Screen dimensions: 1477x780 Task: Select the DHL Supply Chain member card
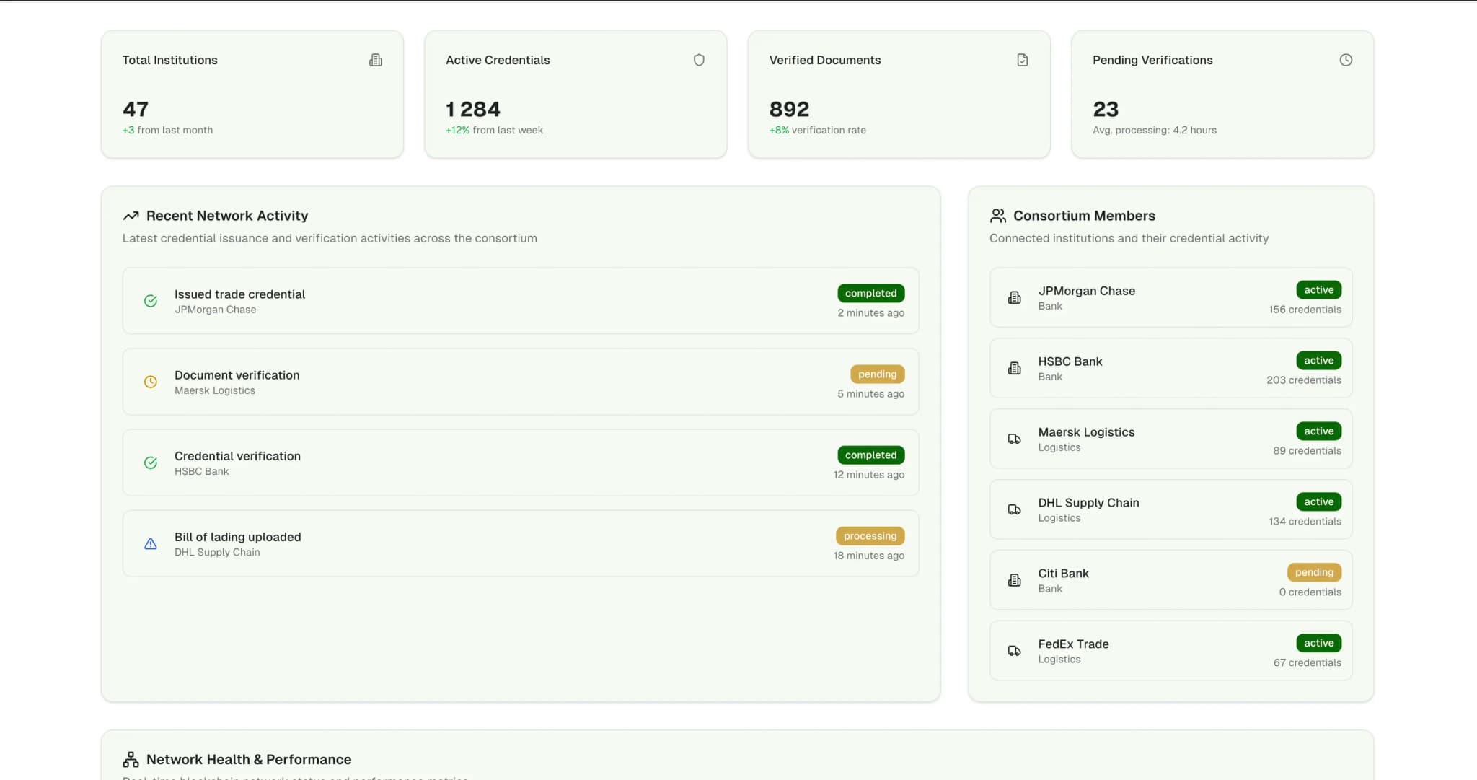[x=1170, y=509]
